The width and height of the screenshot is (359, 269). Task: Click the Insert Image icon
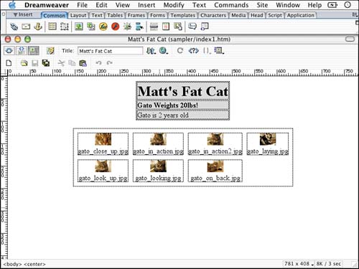(x=79, y=27)
